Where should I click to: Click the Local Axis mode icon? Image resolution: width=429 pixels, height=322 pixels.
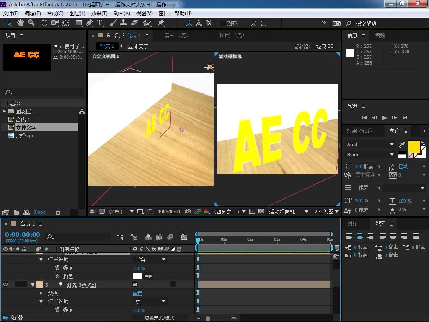(x=189, y=23)
